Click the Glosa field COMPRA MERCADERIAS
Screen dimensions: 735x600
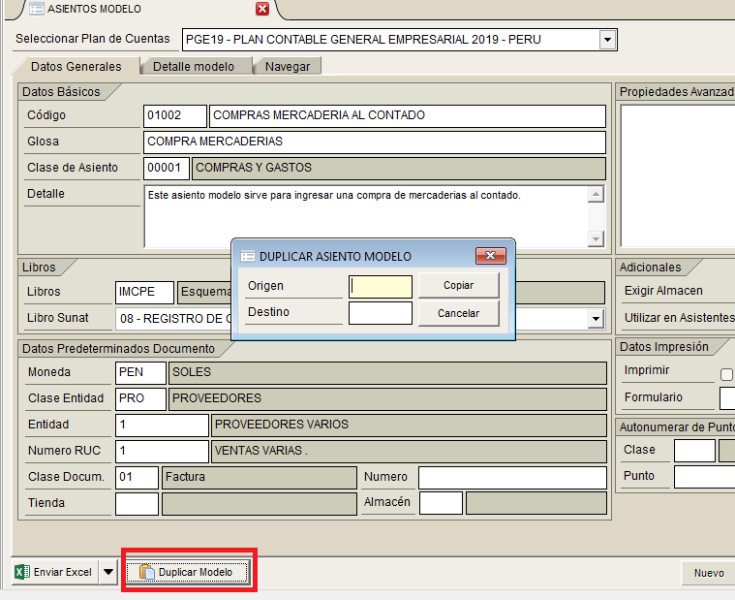[375, 142]
